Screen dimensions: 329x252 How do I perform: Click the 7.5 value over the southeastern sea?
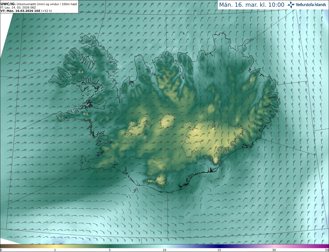[286, 205]
